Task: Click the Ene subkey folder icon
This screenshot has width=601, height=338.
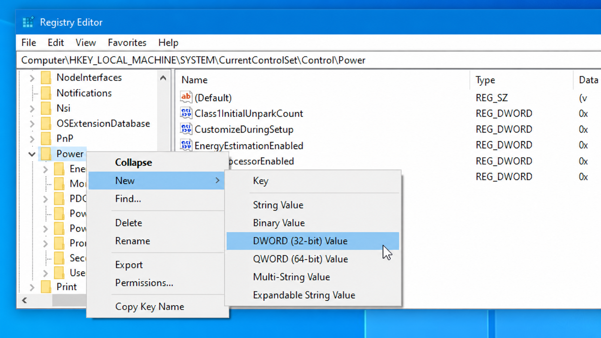Action: pyautogui.click(x=59, y=169)
